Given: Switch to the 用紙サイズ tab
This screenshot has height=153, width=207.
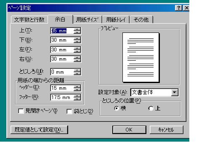Looking at the screenshot, I should (87, 20).
